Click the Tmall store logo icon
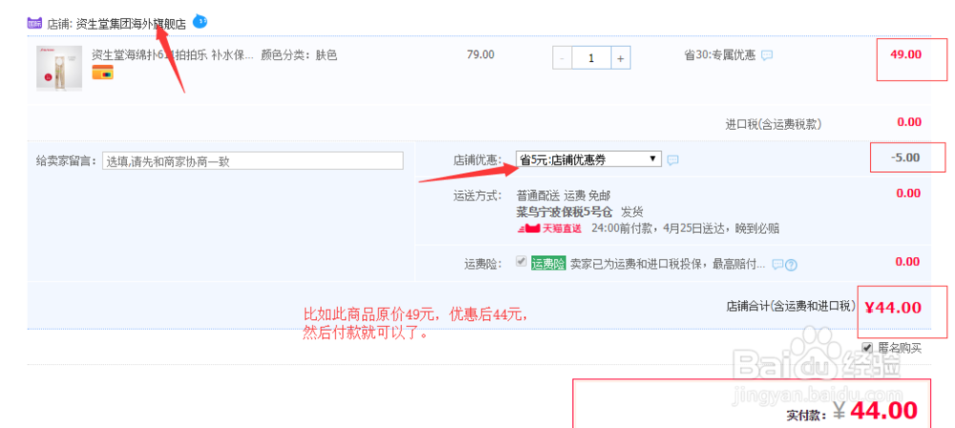Viewport: 955px width, 428px height. pyautogui.click(x=34, y=24)
